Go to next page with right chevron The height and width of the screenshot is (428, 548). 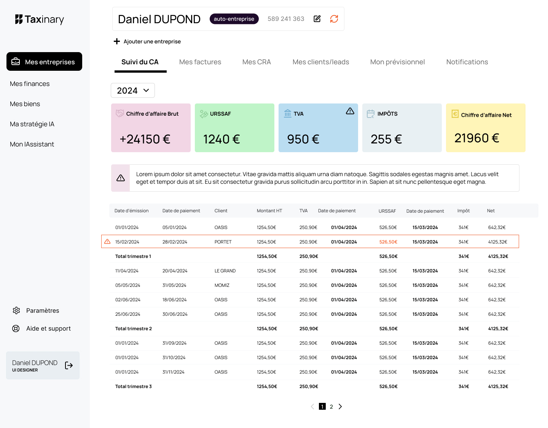(x=340, y=407)
